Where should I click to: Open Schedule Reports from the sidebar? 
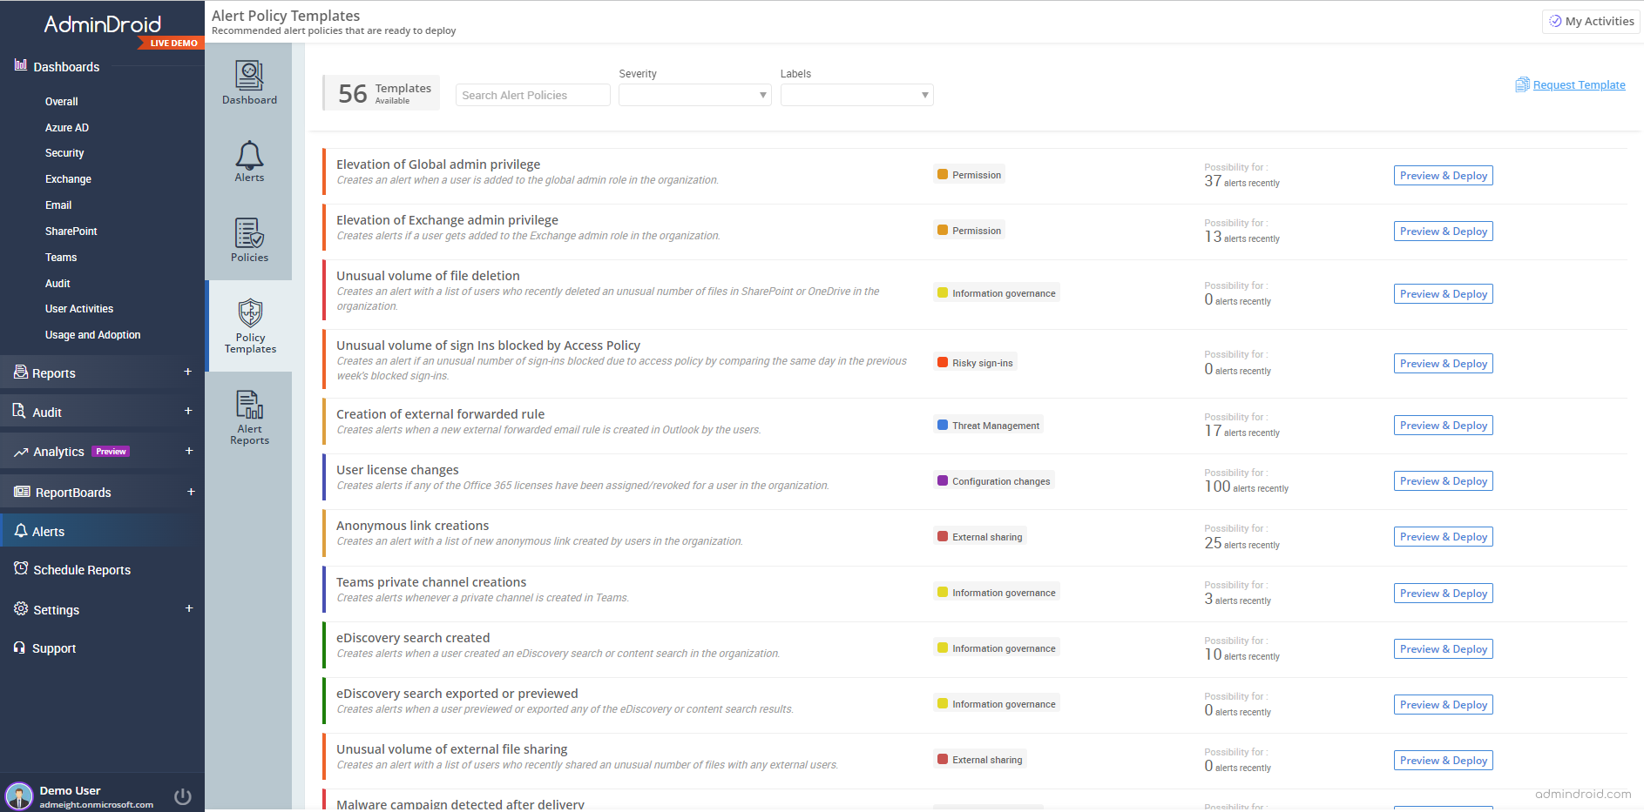pyautogui.click(x=81, y=569)
